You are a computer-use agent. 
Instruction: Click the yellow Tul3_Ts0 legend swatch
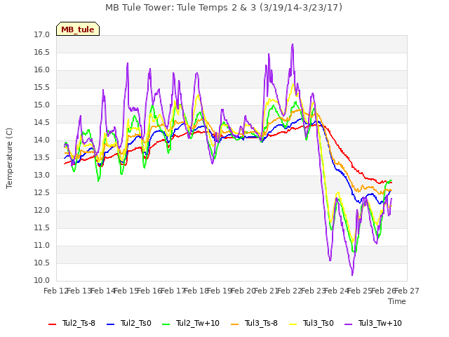[x=293, y=324]
